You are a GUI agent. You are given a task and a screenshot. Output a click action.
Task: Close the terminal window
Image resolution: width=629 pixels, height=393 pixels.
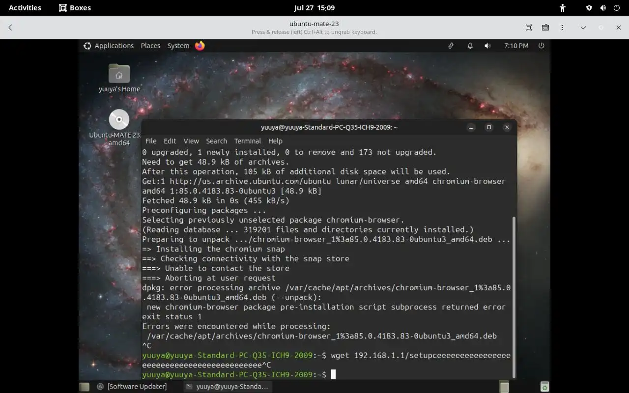tap(507, 127)
